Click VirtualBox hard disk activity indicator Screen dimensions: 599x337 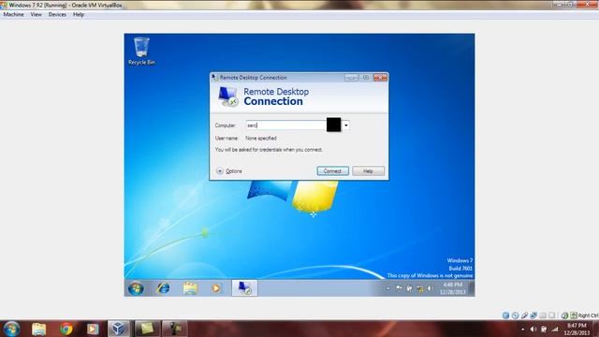point(505,315)
